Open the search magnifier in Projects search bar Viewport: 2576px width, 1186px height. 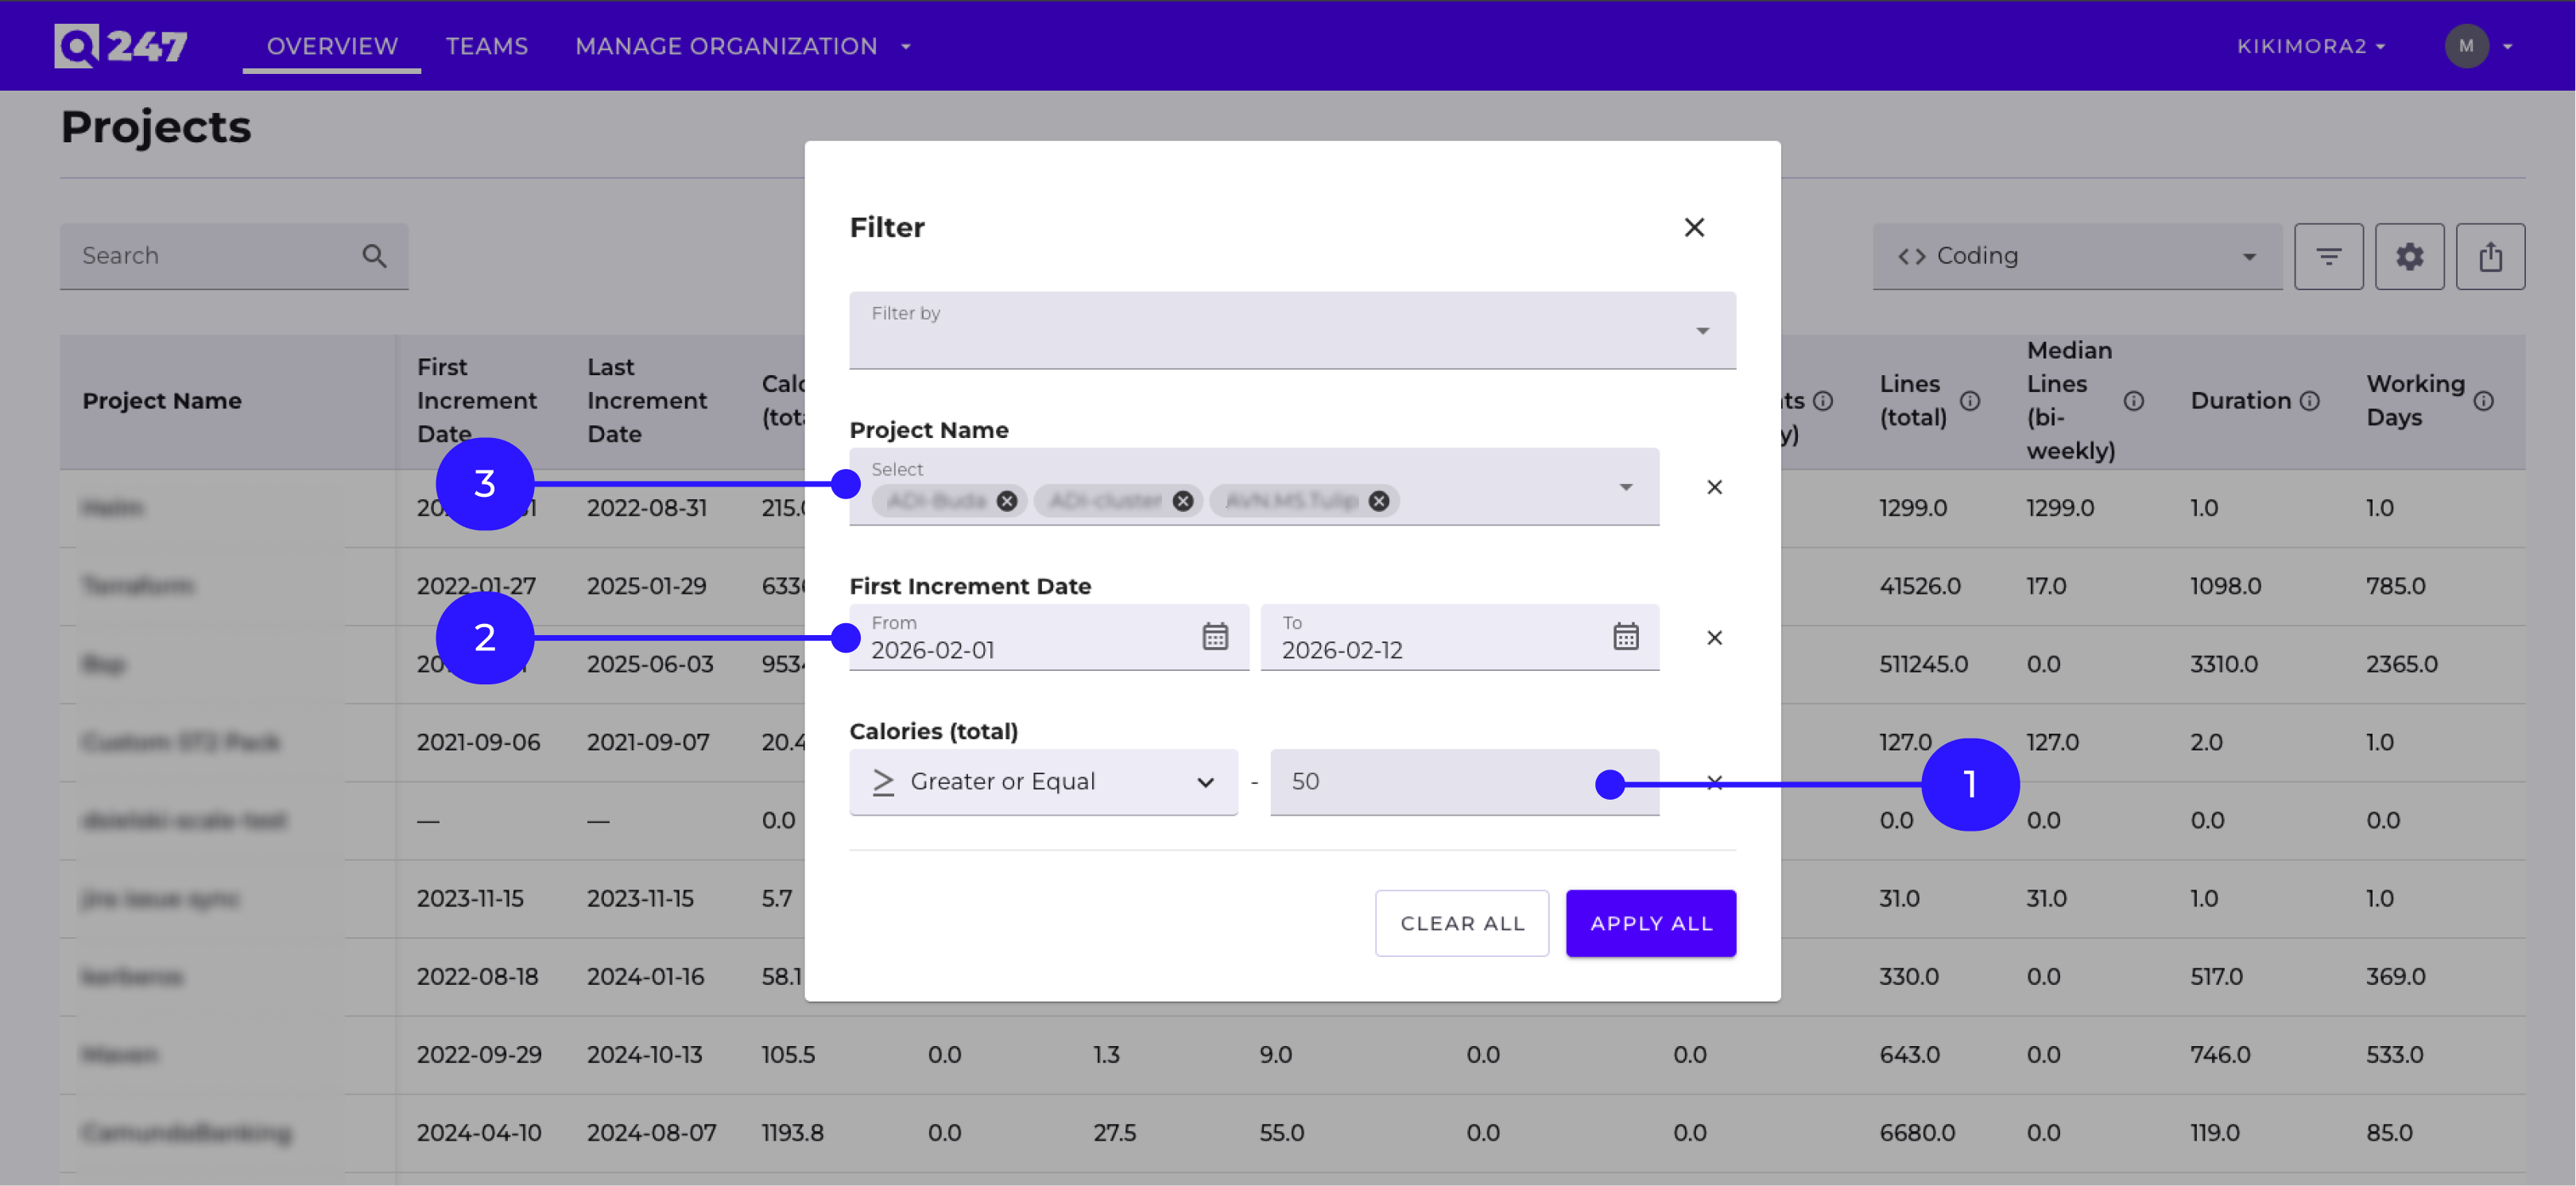click(374, 255)
